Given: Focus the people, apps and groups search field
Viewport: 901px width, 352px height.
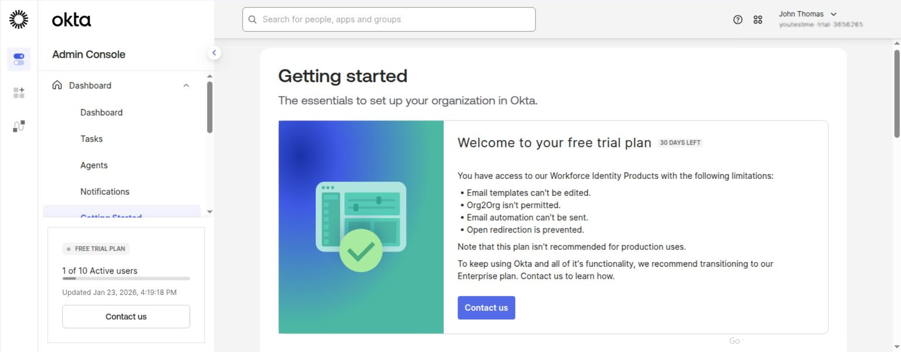Looking at the screenshot, I should coord(394,20).
